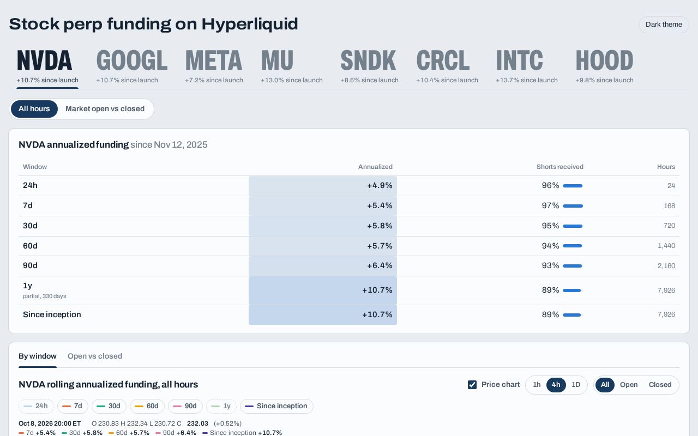Screen dimensions: 698x436
Task: Choose Market open vs closed view
Action: 105,109
